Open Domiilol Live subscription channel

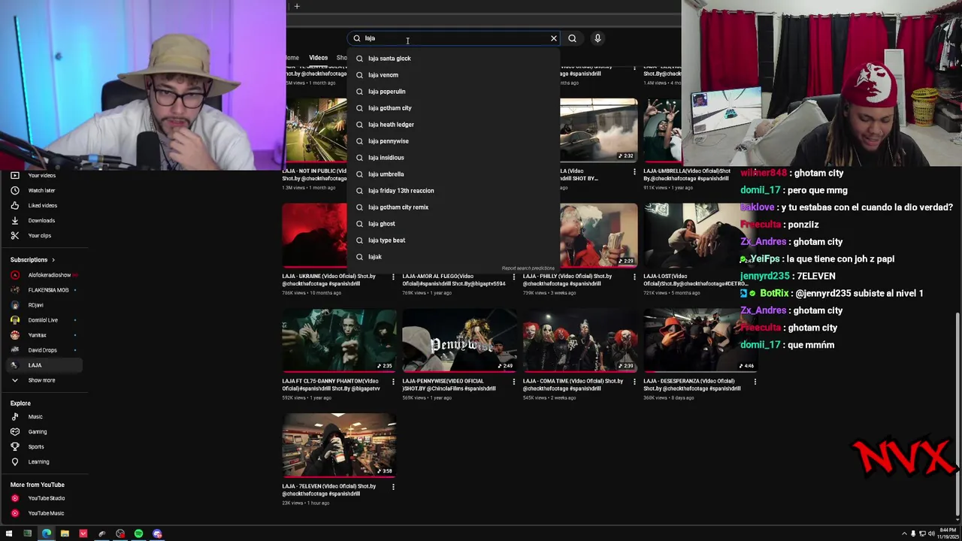(44, 320)
